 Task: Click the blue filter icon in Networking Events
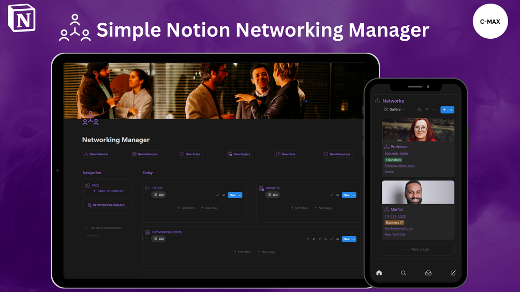pyautogui.click(x=308, y=239)
